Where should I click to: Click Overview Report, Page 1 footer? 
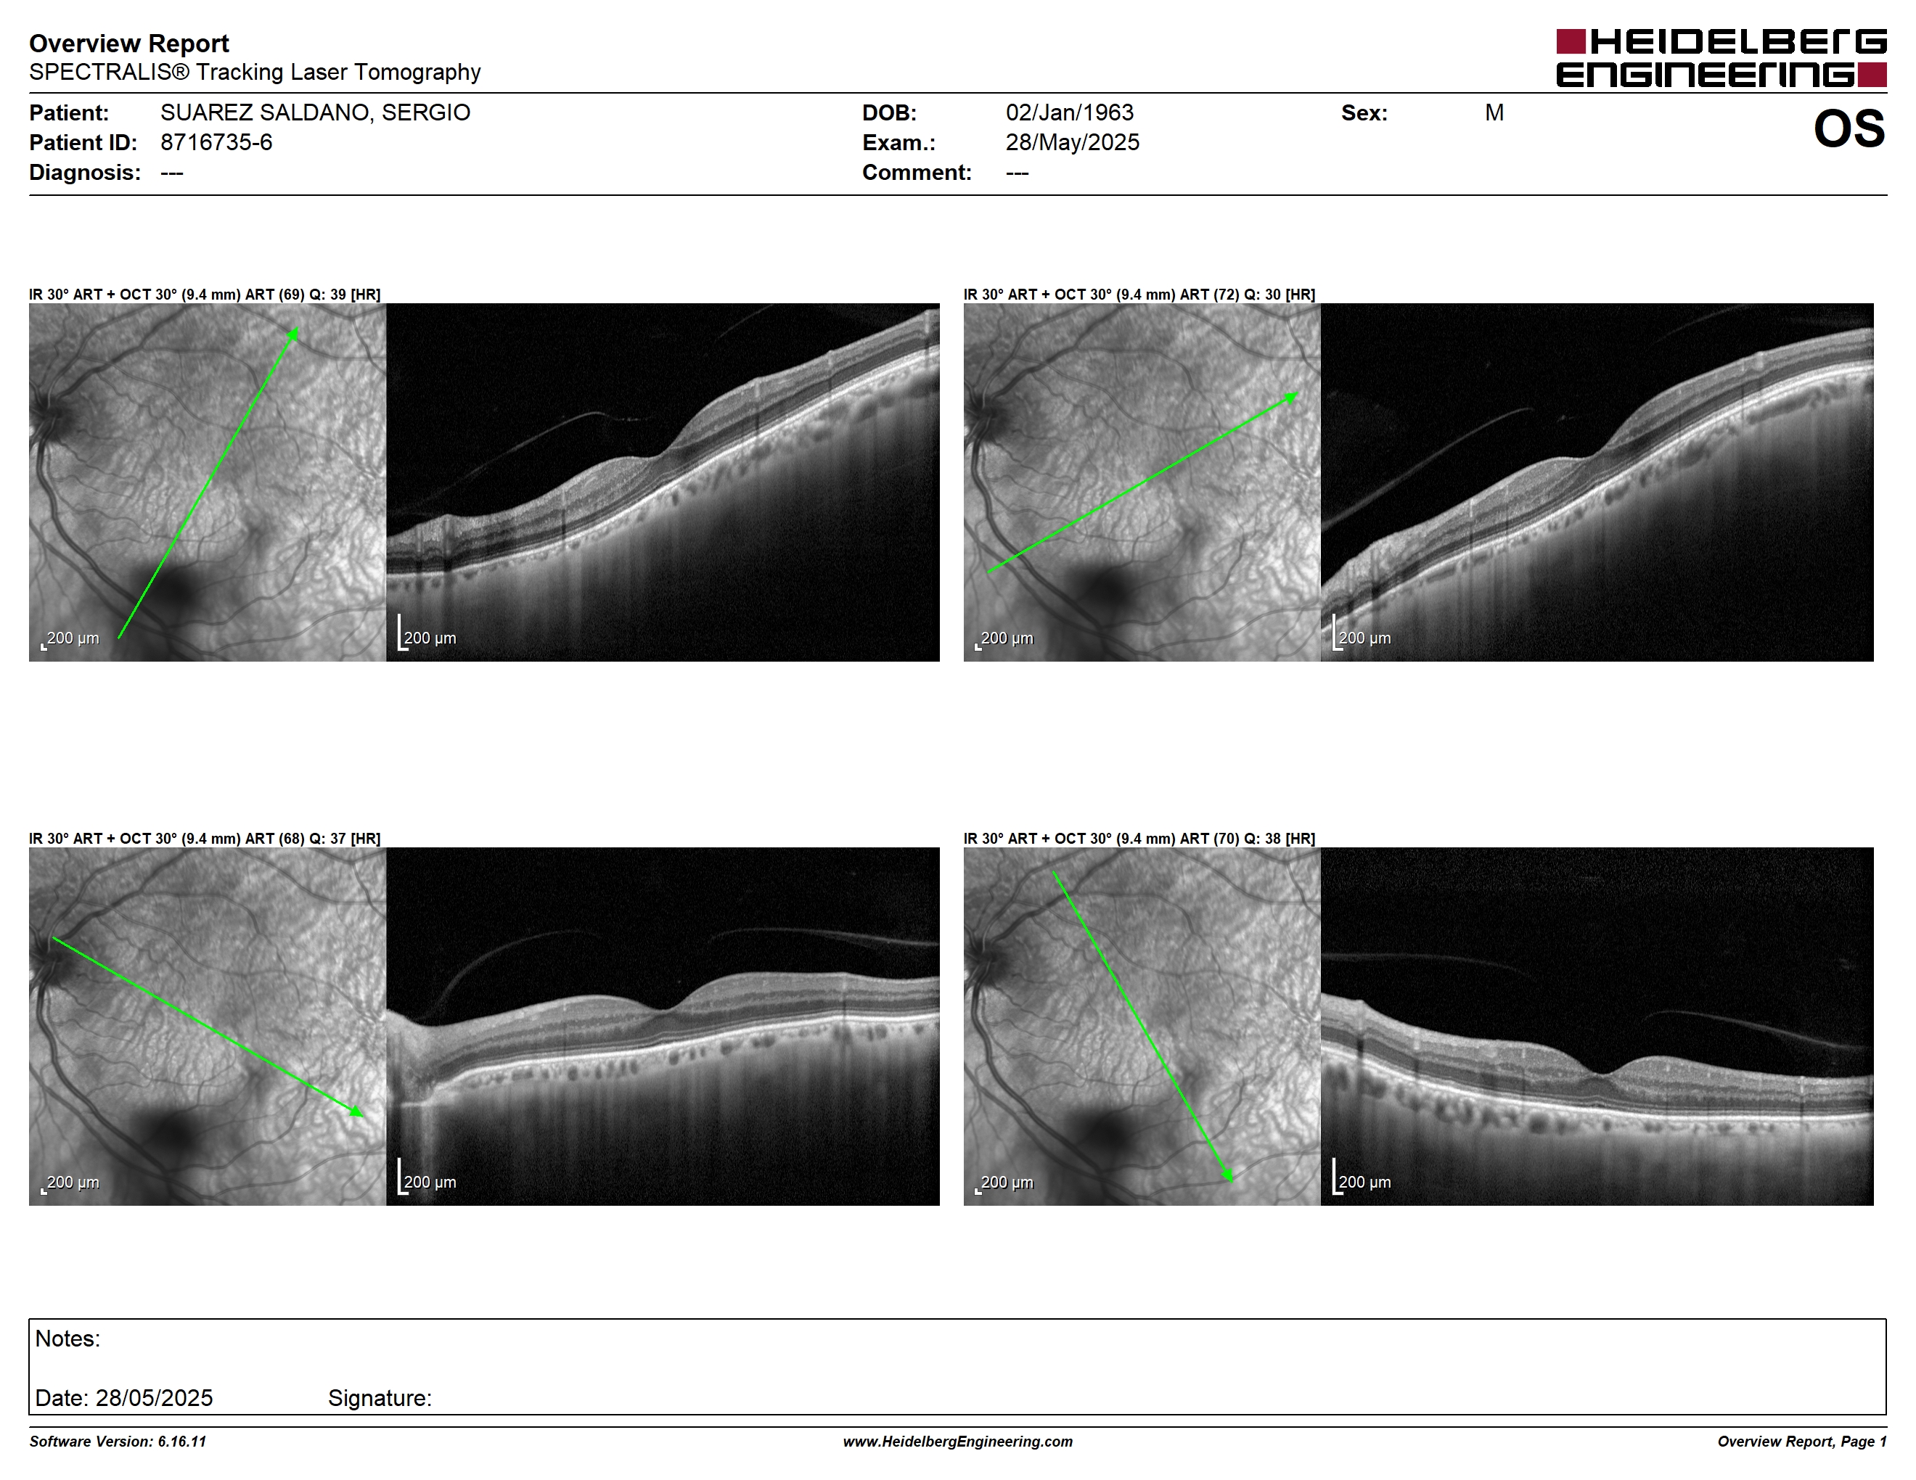pos(1802,1442)
